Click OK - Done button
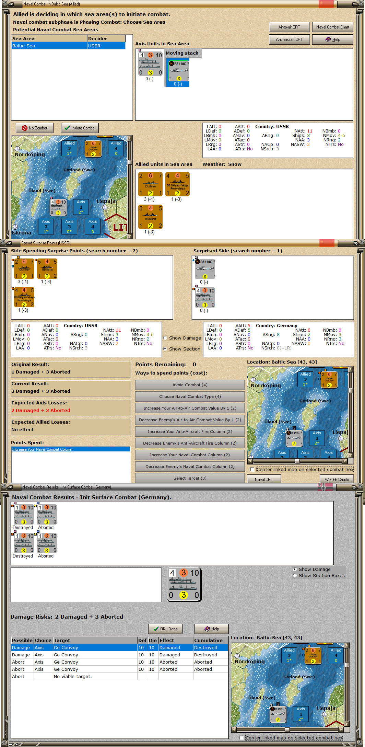The height and width of the screenshot is (747, 365). pyautogui.click(x=165, y=629)
